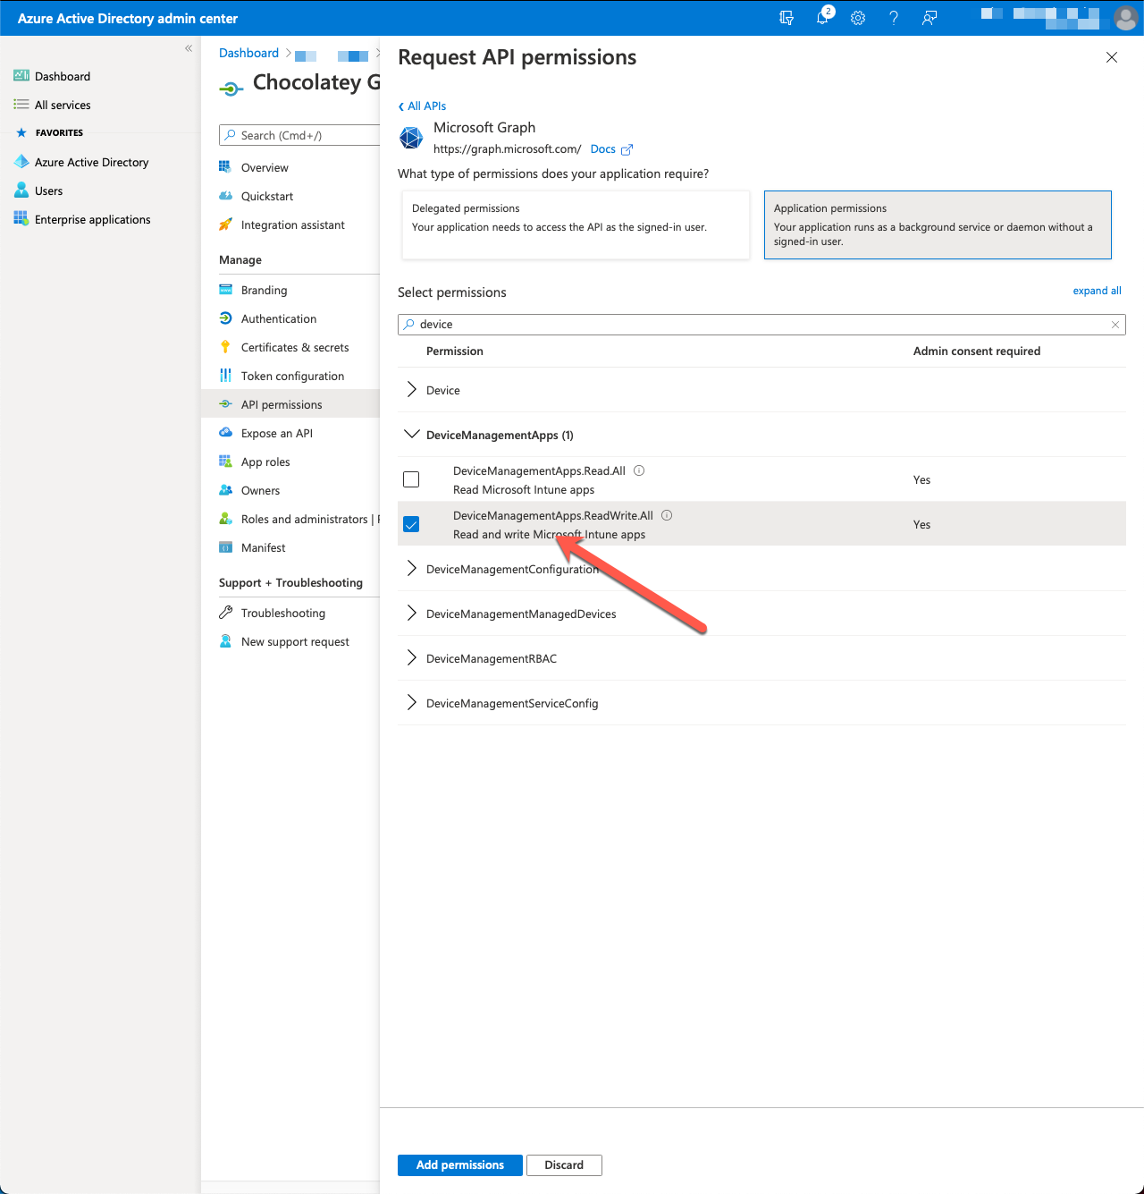Uncheck the DeviceManagementApps.ReadWrite.All checkbox
Screen dimensions: 1144x1194
coord(411,524)
